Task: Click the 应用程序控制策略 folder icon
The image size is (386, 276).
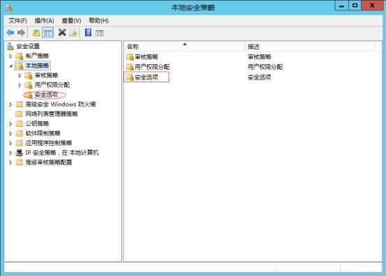Action: click(x=20, y=143)
